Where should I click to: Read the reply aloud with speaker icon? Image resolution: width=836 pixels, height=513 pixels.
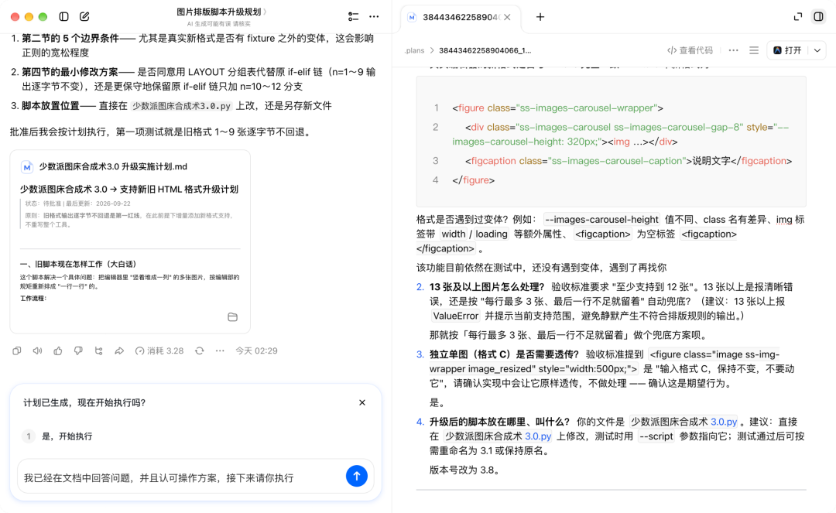pyautogui.click(x=37, y=351)
